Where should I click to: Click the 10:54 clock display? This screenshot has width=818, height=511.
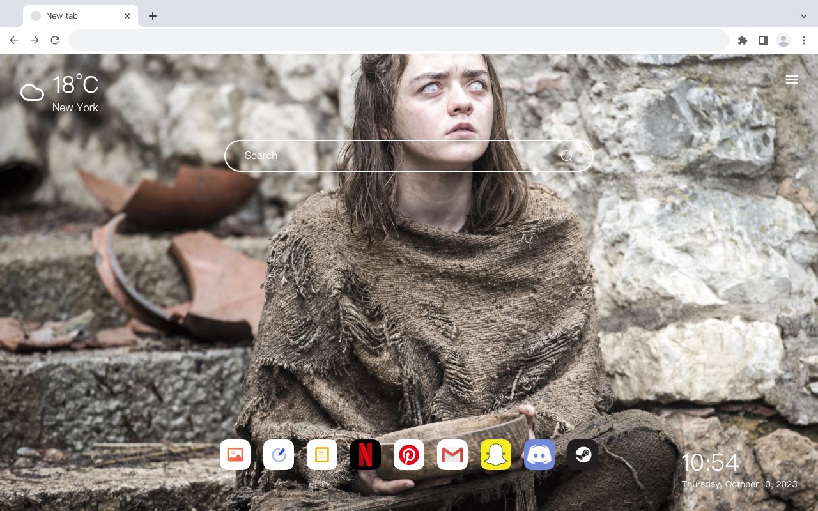tap(710, 462)
